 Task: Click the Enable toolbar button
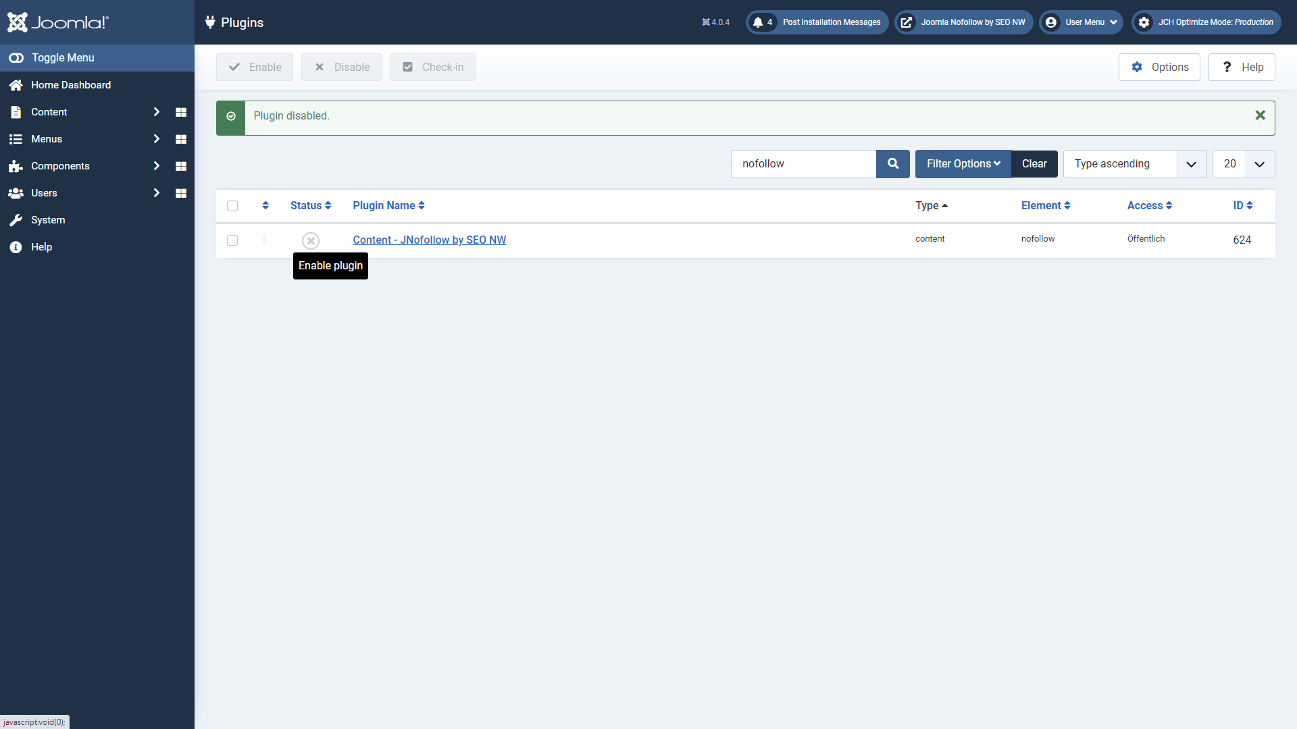pyautogui.click(x=255, y=67)
